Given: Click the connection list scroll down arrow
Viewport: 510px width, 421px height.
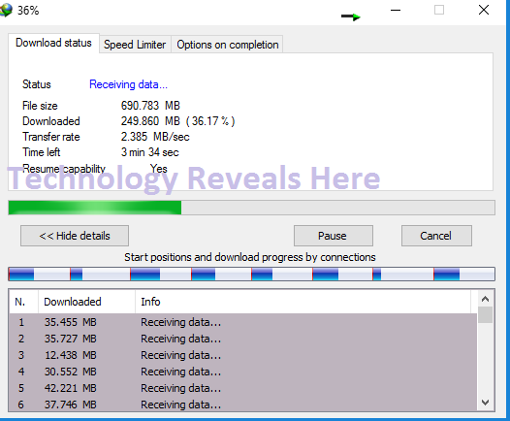Looking at the screenshot, I should point(486,403).
